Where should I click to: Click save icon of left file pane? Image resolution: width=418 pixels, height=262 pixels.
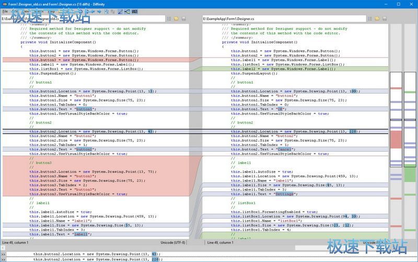183,19
